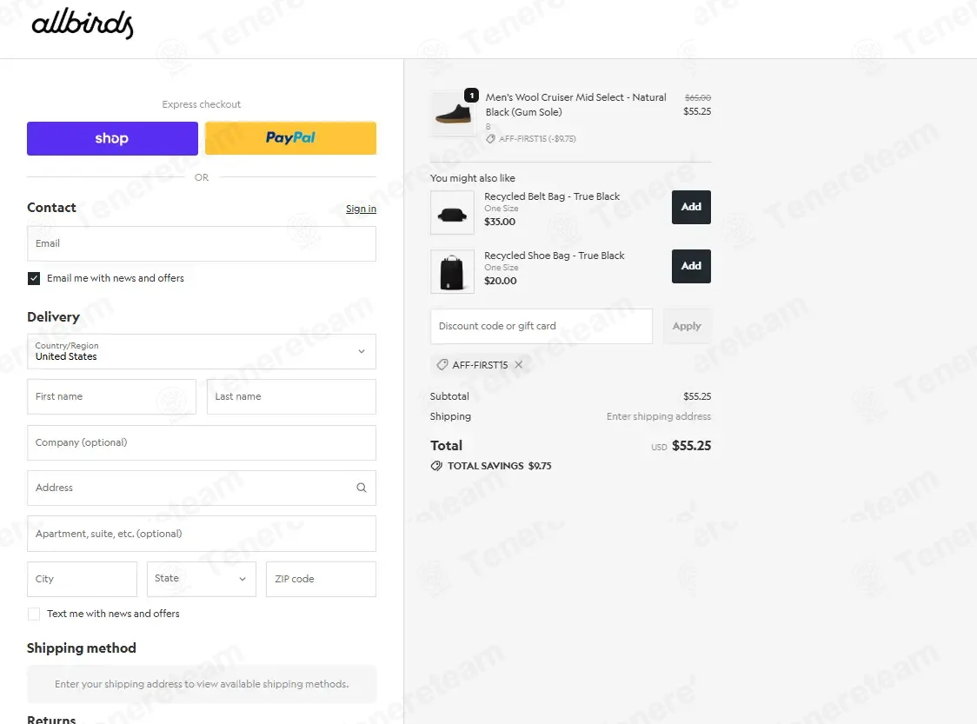Pay with Shop express checkout

[112, 138]
